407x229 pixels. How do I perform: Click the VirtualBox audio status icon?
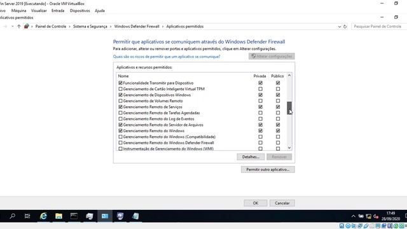354,226
